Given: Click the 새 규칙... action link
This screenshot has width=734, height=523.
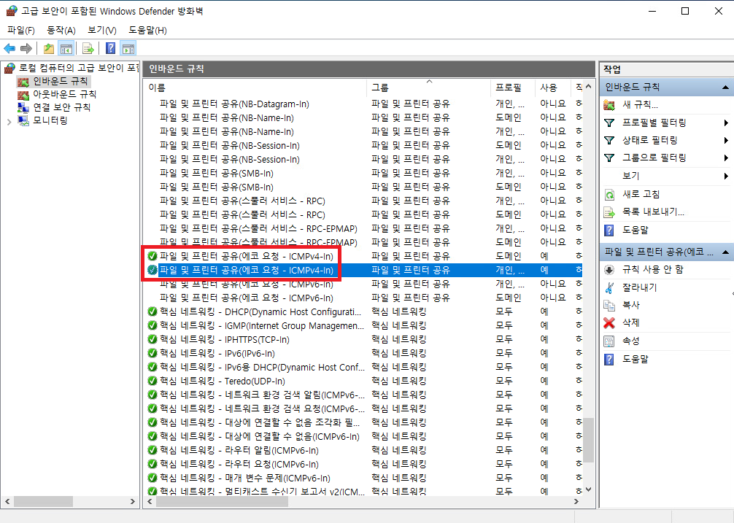Looking at the screenshot, I should [640, 105].
